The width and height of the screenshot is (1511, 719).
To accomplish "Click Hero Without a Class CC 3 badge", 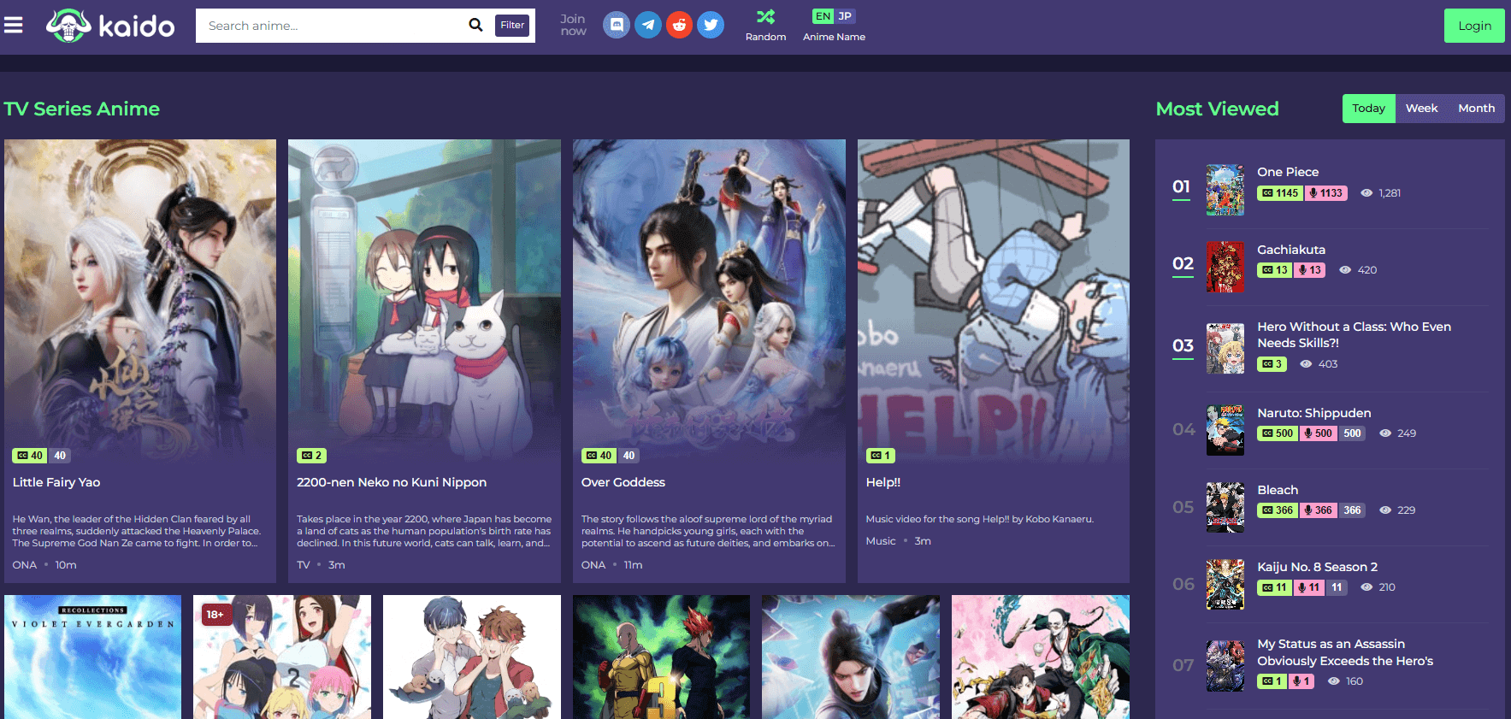I will pyautogui.click(x=1272, y=364).
